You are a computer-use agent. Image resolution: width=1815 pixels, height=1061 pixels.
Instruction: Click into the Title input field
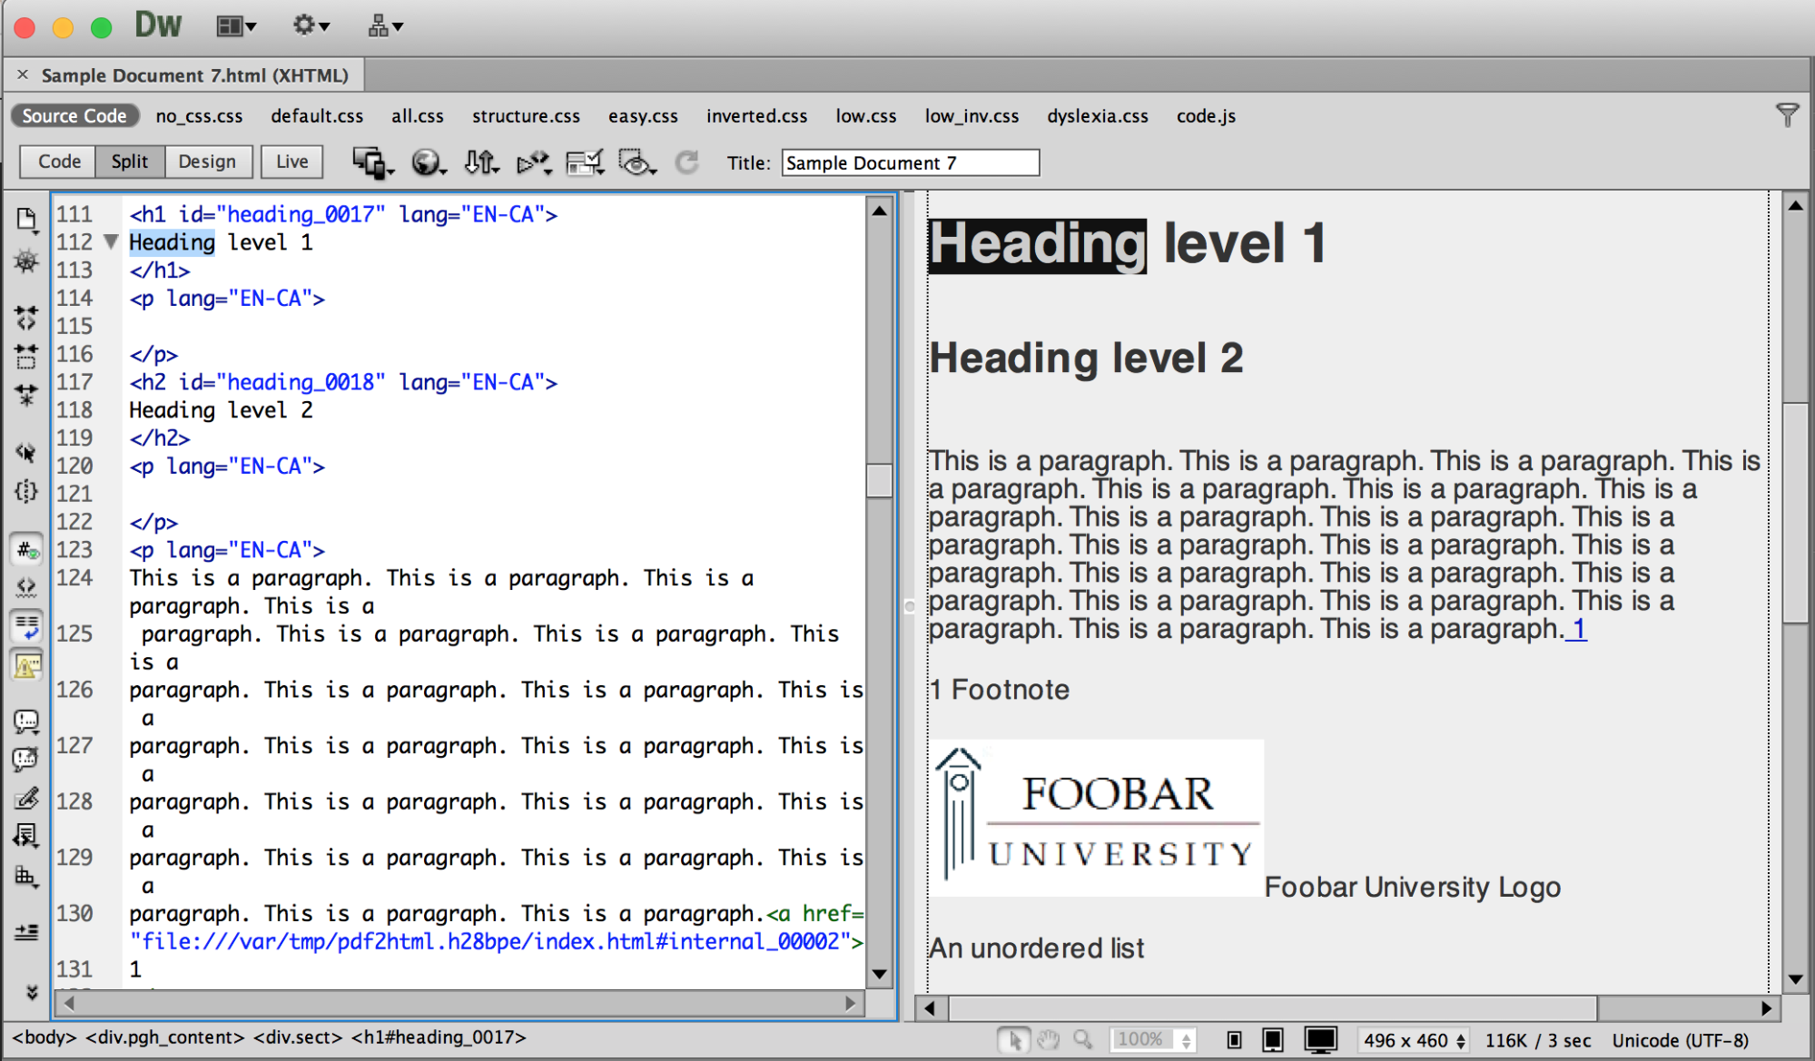pos(910,163)
